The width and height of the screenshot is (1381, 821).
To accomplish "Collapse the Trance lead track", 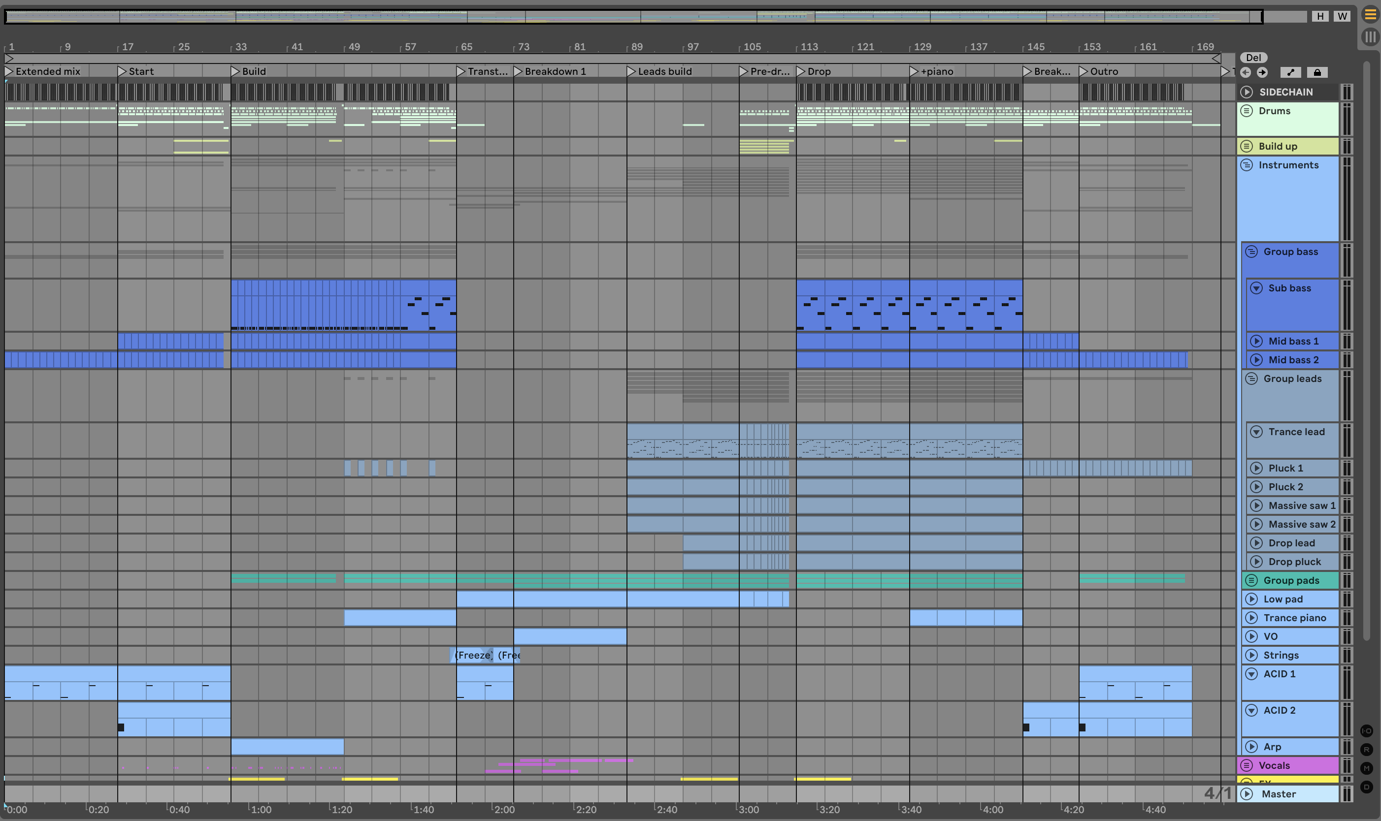I will [1256, 432].
